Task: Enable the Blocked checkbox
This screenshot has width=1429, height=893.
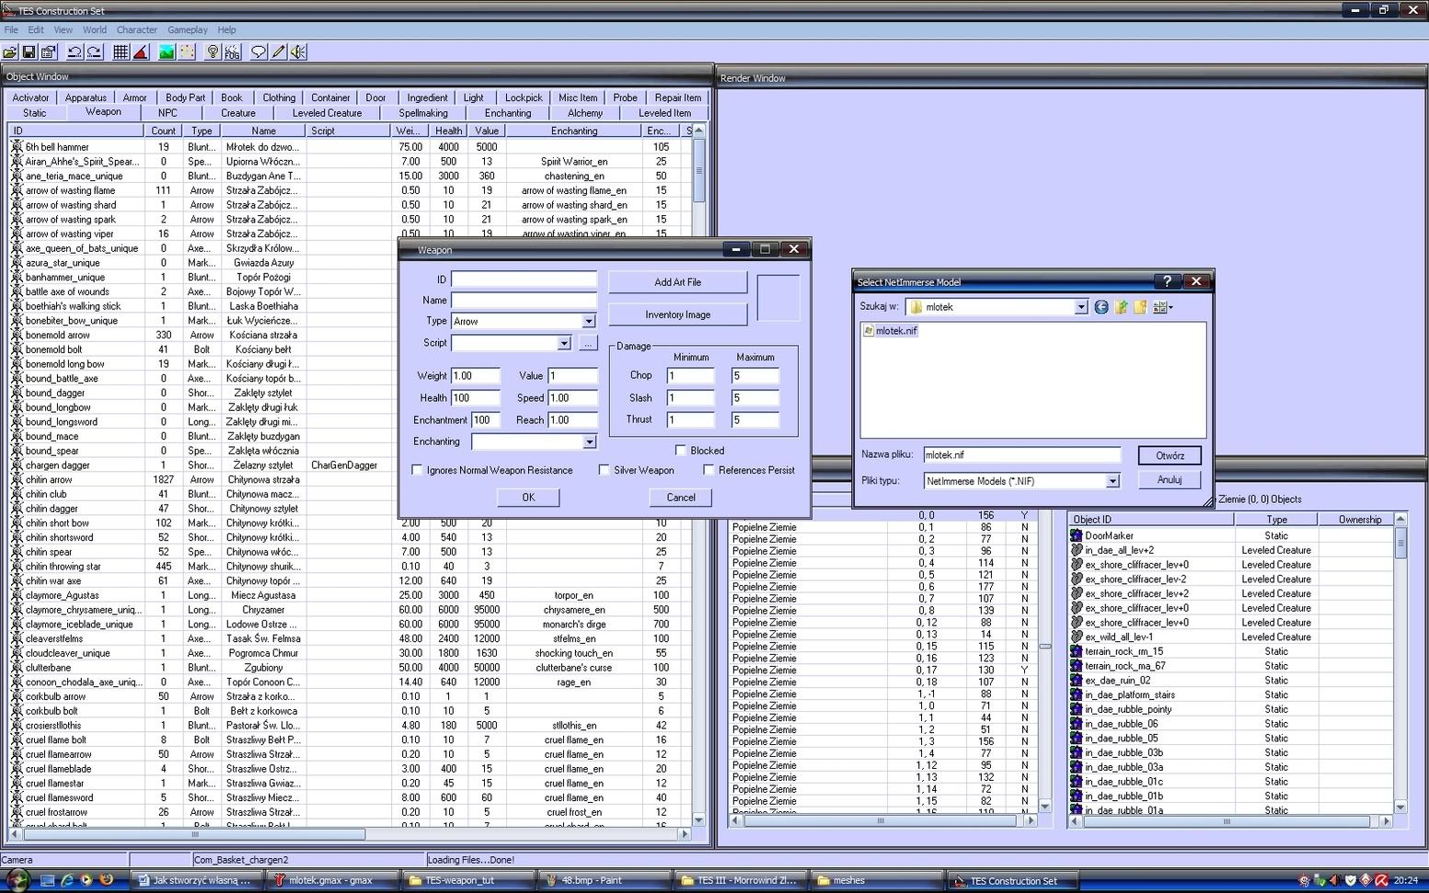Action: pyautogui.click(x=680, y=451)
